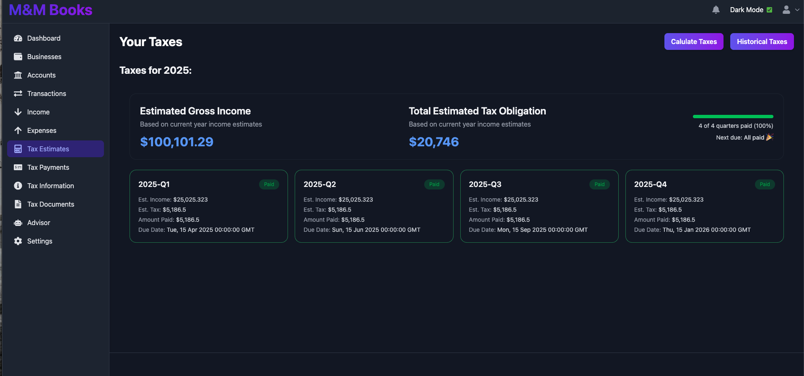Select the 2025-Q1 tax card
The image size is (804, 376).
pos(209,206)
